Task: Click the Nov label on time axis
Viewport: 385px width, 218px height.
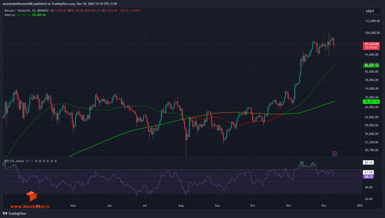Action: (x=289, y=206)
